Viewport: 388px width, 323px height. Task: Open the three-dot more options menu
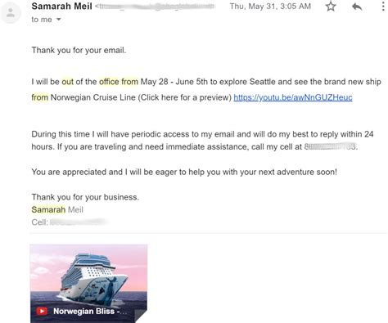tap(383, 6)
